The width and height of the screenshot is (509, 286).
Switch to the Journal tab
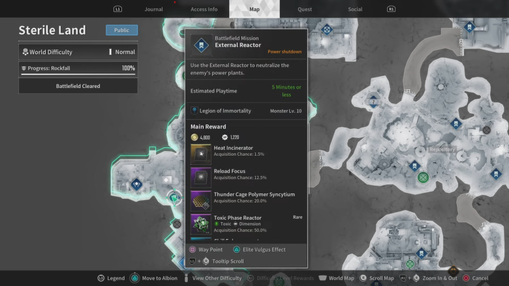point(153,9)
